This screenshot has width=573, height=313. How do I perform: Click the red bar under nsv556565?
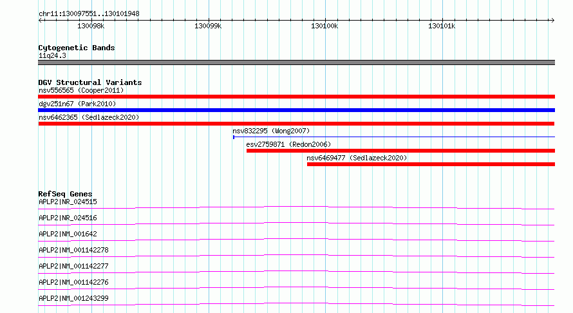tap(296, 97)
